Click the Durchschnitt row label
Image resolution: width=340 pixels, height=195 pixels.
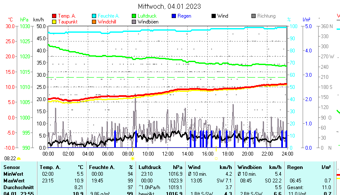pyautogui.click(x=17, y=187)
